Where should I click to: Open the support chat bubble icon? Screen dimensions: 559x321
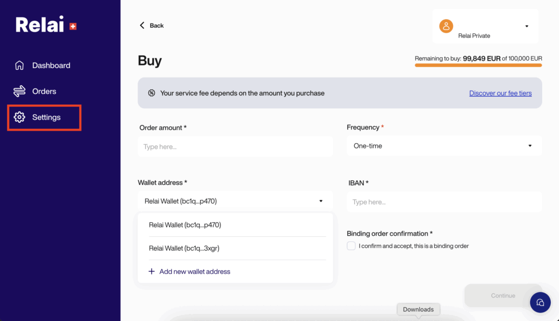pyautogui.click(x=540, y=302)
